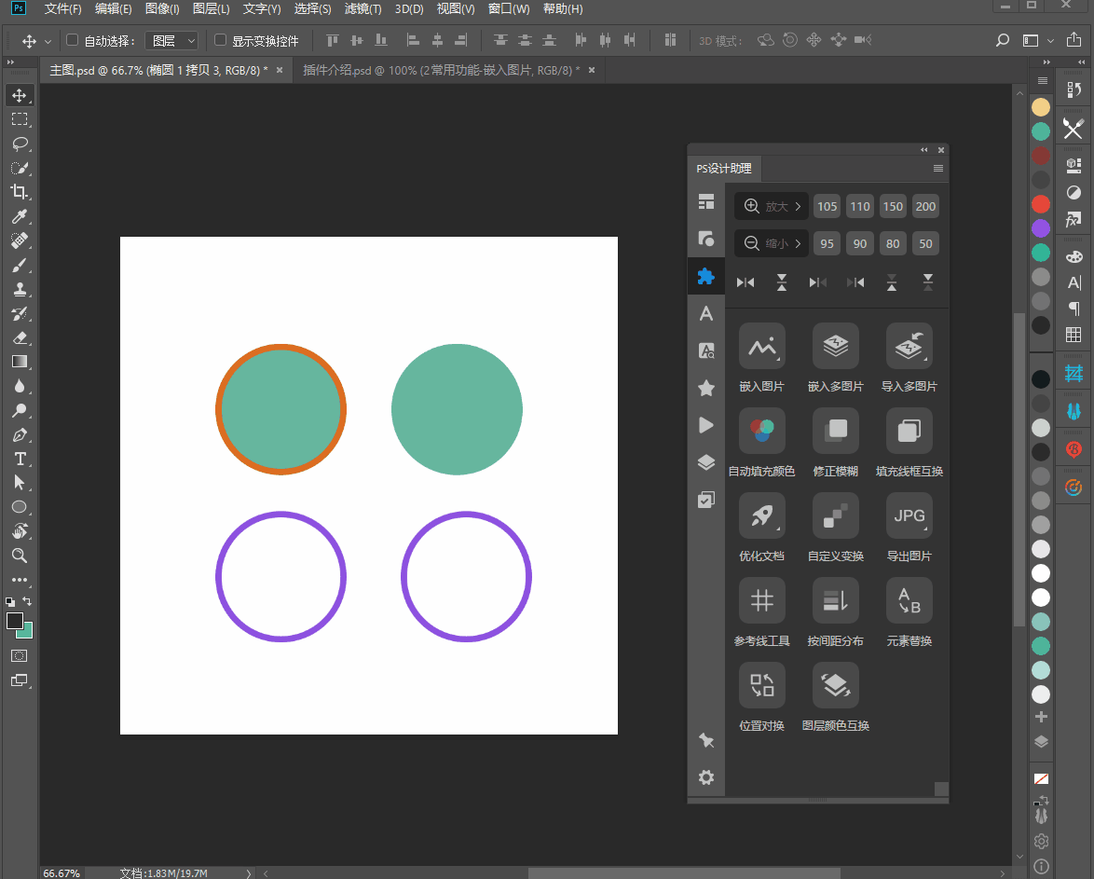Click the foreground color swatch
Image resolution: width=1094 pixels, height=879 pixels.
pos(14,621)
